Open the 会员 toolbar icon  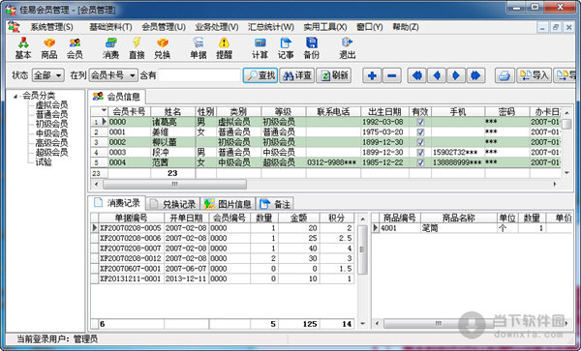tap(75, 48)
